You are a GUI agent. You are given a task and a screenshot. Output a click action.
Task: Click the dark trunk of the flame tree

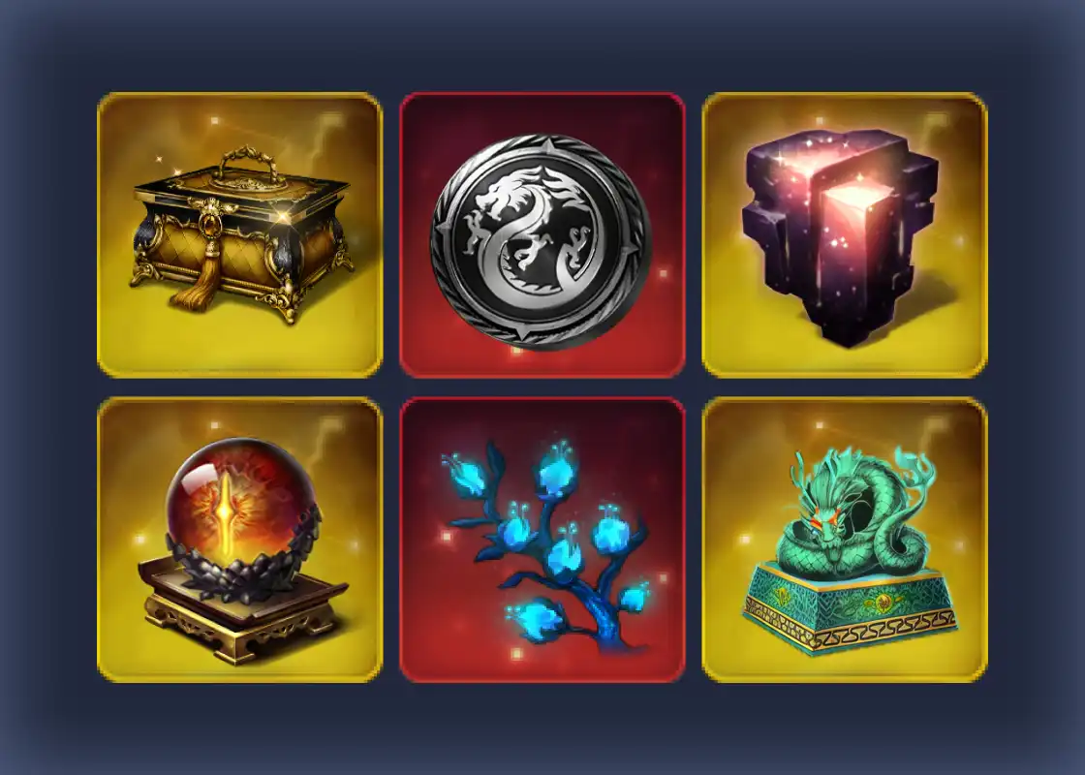tap(604, 619)
